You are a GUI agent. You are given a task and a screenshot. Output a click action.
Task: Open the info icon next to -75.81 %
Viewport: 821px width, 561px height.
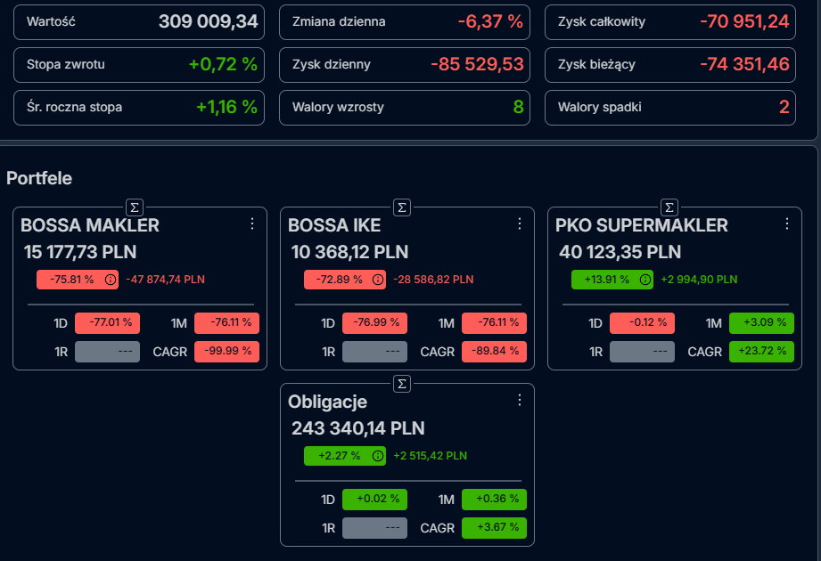point(110,280)
